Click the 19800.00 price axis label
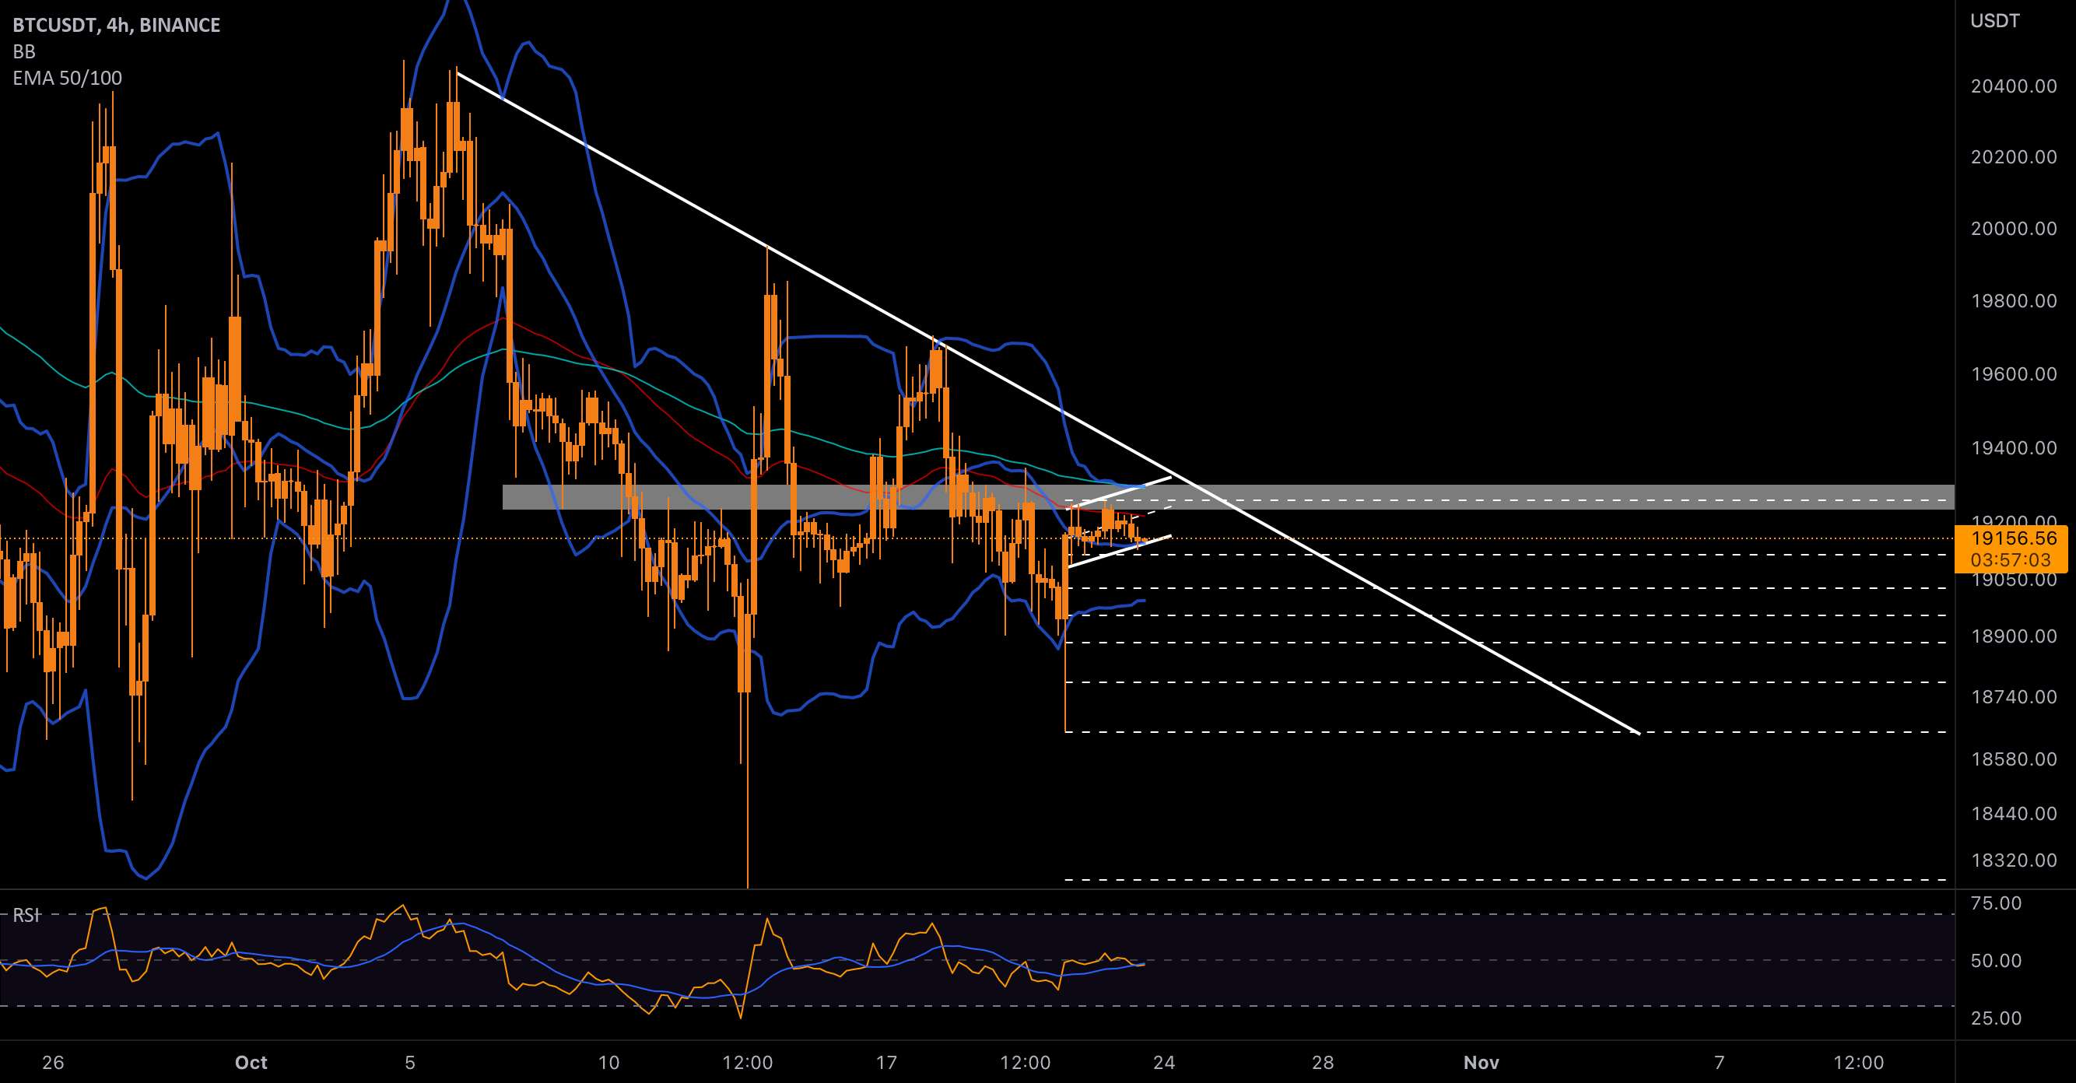Image resolution: width=2076 pixels, height=1083 pixels. 2014,301
